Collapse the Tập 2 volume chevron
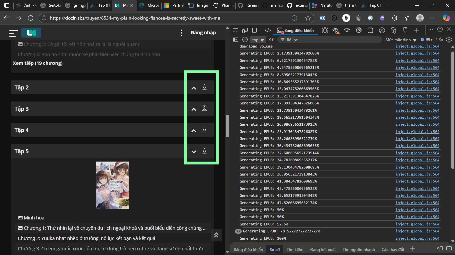The width and height of the screenshot is (455, 255). click(194, 88)
